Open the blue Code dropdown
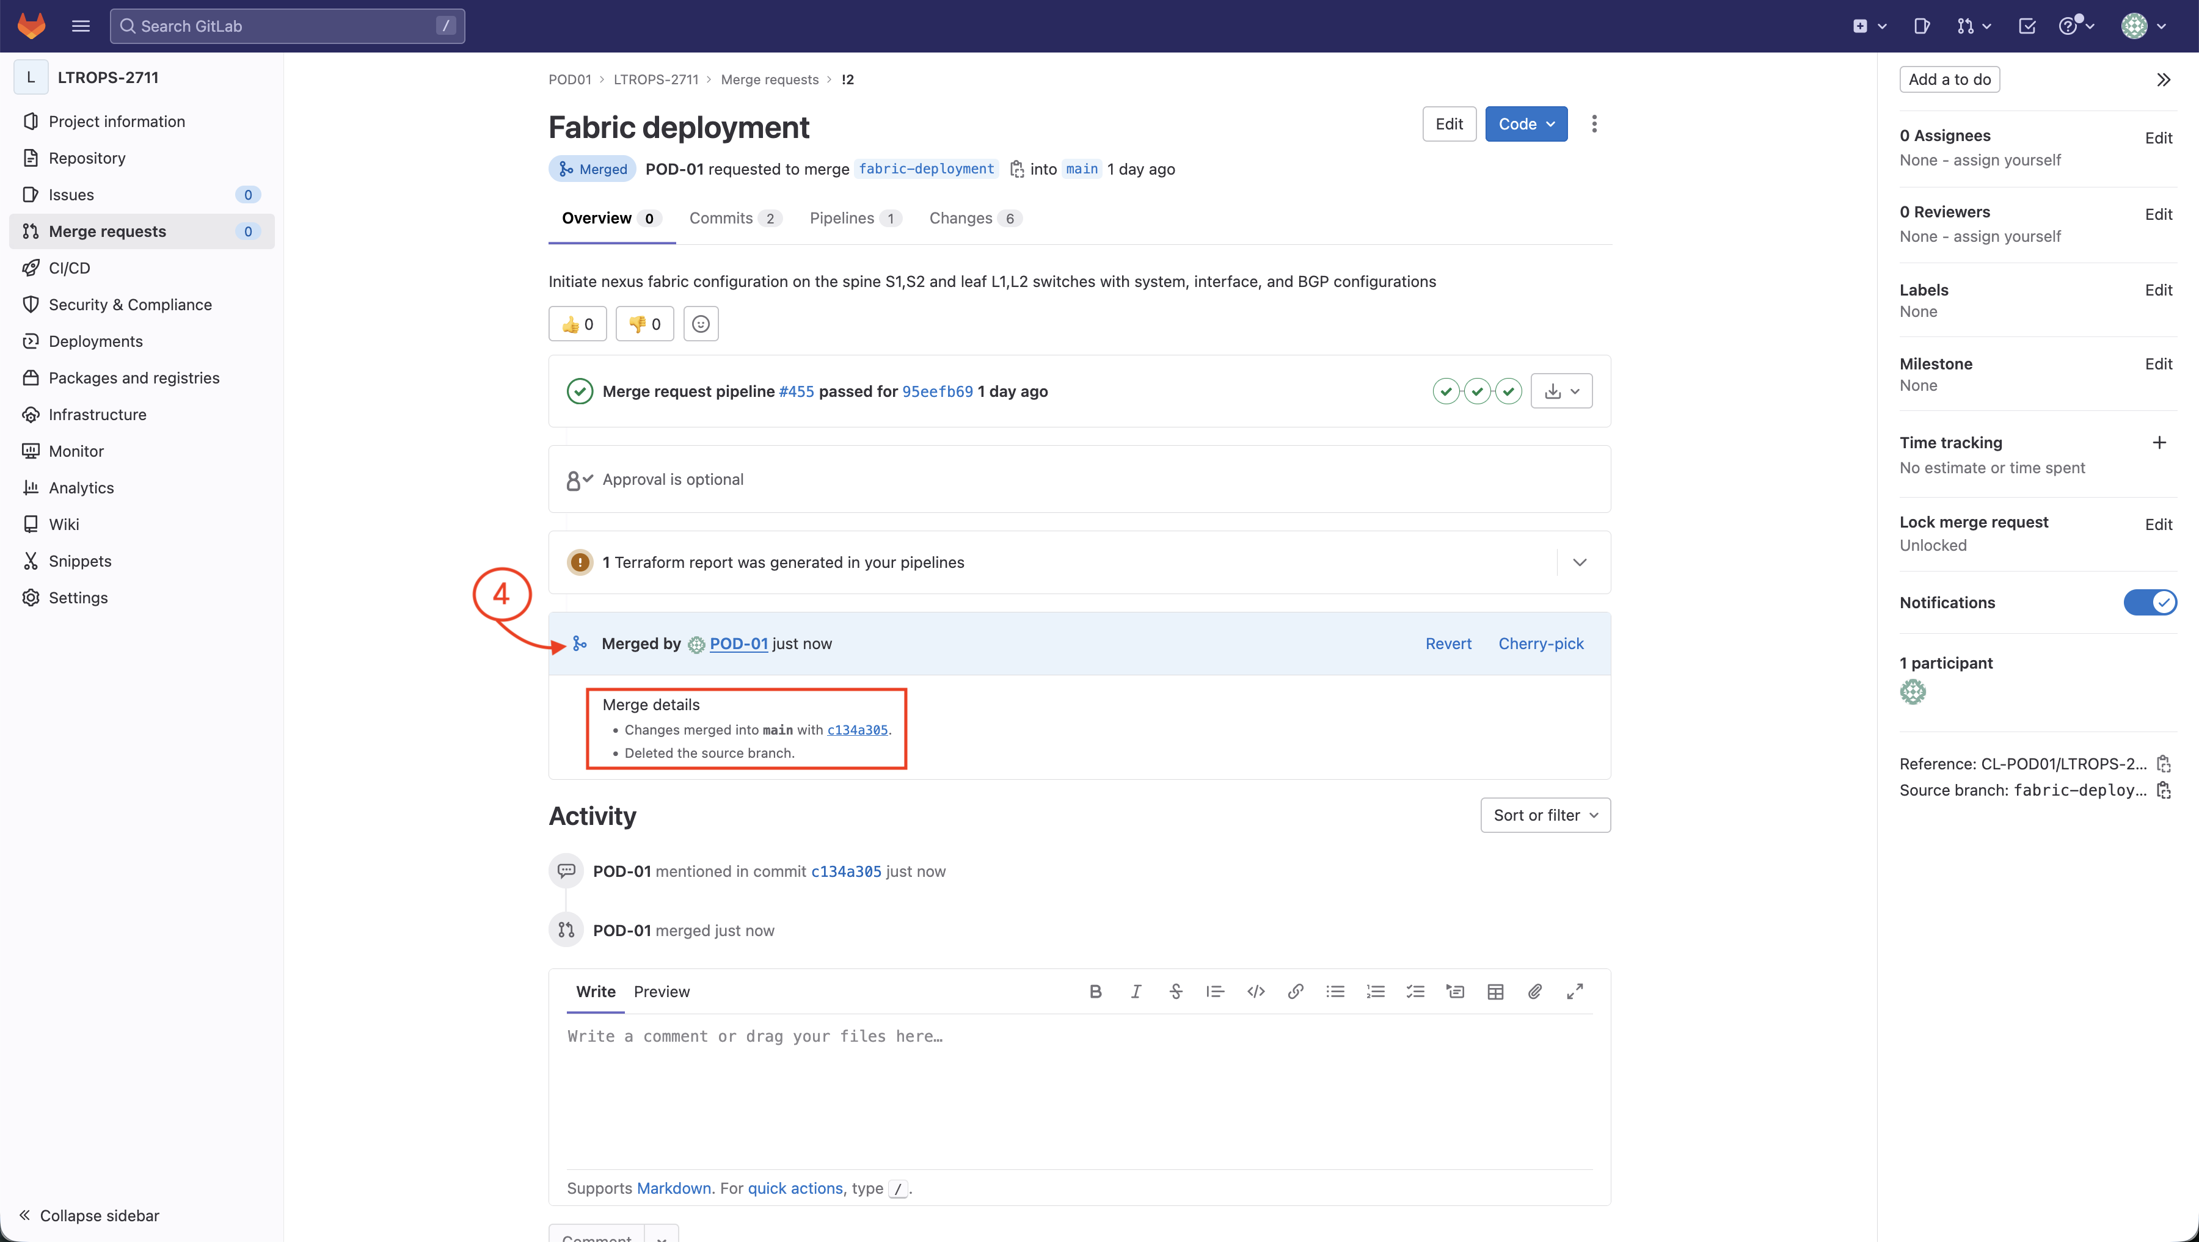 pyautogui.click(x=1525, y=124)
